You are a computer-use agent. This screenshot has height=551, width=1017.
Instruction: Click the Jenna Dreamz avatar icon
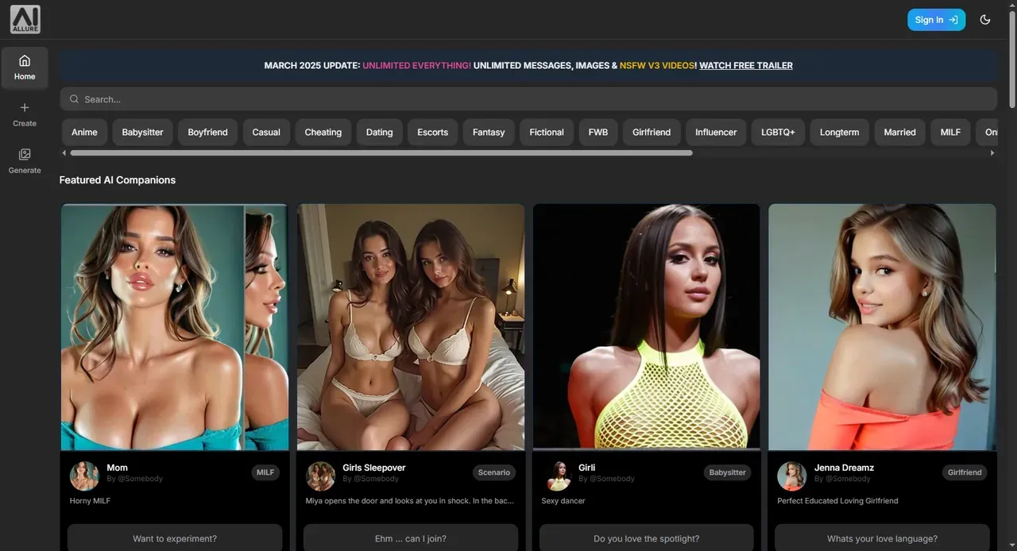click(x=791, y=476)
